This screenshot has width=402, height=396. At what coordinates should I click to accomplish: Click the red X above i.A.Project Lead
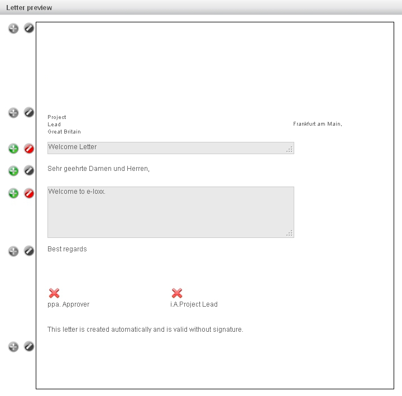click(177, 293)
